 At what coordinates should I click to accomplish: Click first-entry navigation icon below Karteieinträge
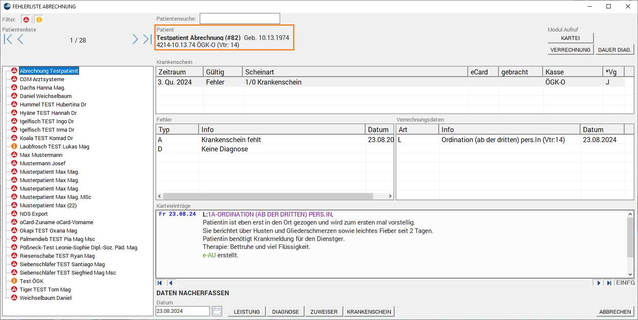point(160,283)
